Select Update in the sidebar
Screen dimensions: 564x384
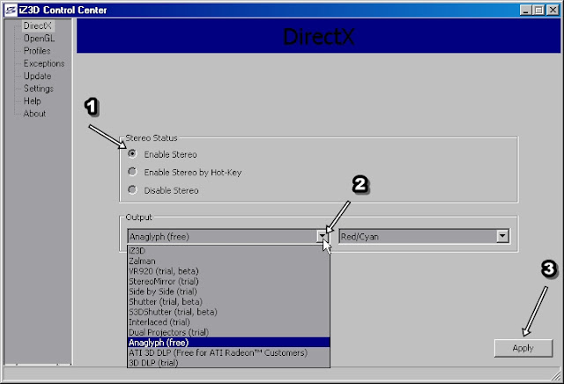[x=37, y=76]
